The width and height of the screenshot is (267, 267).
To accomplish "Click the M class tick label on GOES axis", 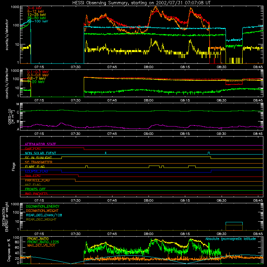I will pyautogui.click(x=18, y=104).
